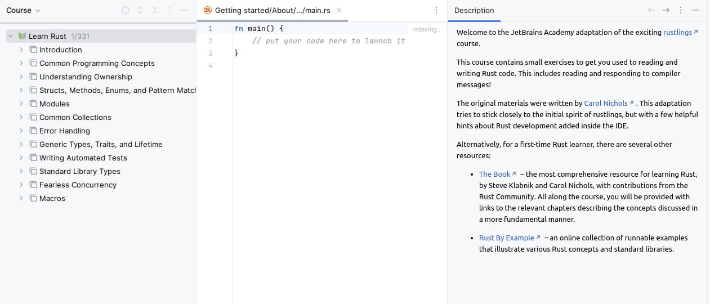710x304 pixels.
Task: Expand the Error Handling section
Action: (x=21, y=131)
